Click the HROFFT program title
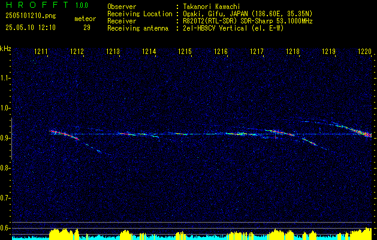This screenshot has width=377, height=240. 37,5
